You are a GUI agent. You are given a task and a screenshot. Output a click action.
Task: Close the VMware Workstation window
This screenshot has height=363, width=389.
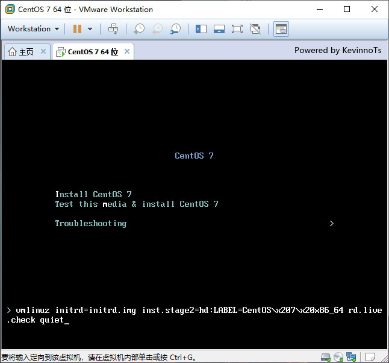pyautogui.click(x=375, y=9)
